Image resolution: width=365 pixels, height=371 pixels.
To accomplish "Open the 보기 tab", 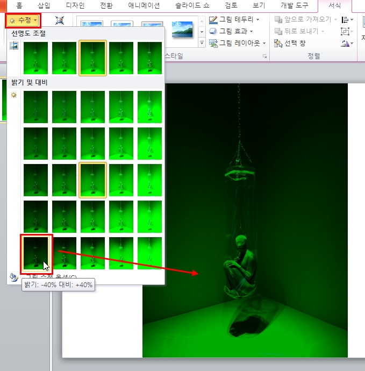I will pyautogui.click(x=259, y=5).
